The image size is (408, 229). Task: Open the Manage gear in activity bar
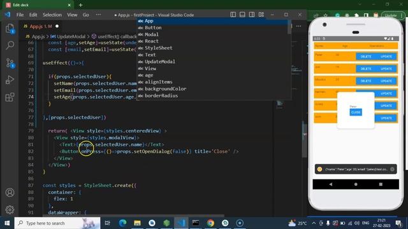10,209
